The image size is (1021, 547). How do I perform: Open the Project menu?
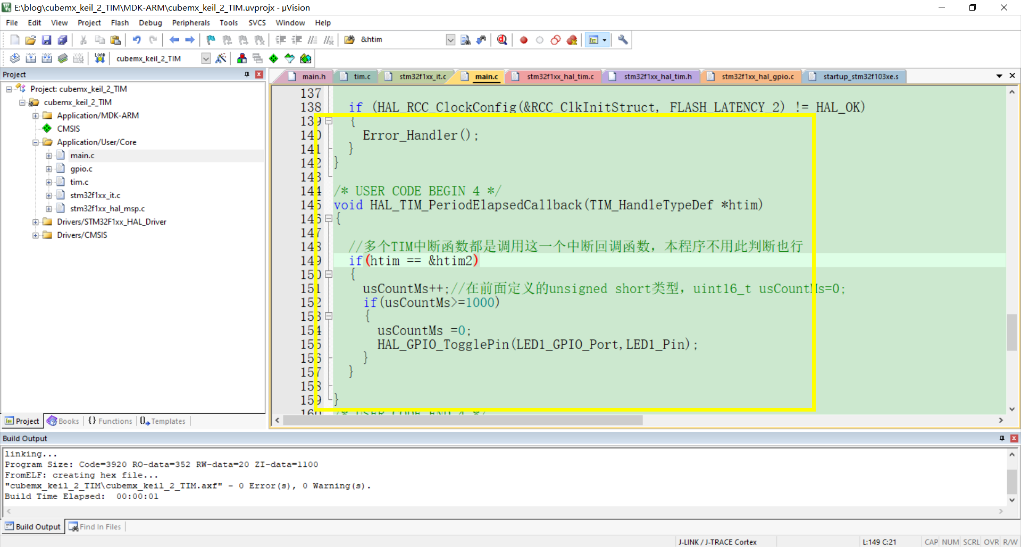tap(89, 23)
